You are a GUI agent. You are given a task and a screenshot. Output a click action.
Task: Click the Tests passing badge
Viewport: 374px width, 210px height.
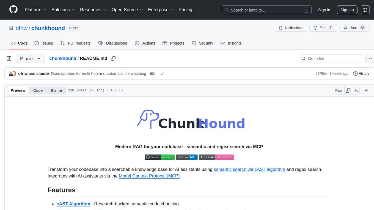click(x=159, y=157)
